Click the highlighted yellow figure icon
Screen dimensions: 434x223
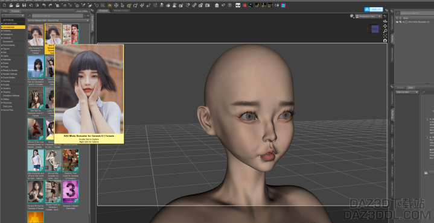(x=110, y=5)
